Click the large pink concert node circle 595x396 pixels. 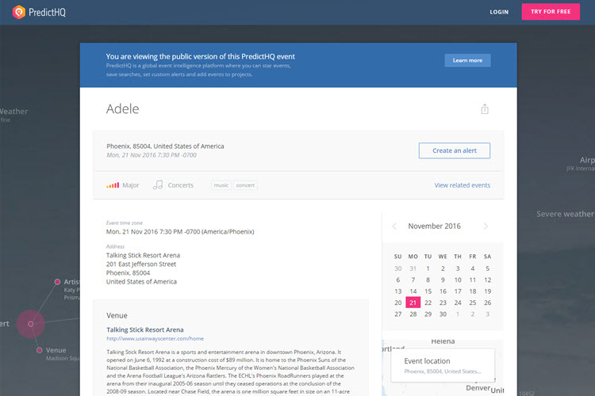click(31, 324)
